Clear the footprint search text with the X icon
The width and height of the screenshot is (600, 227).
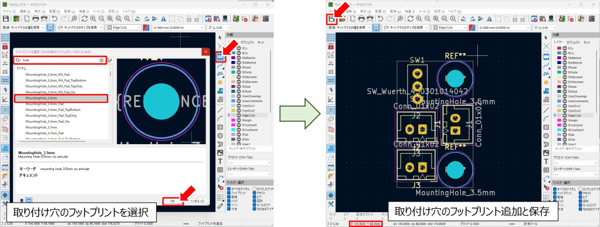click(102, 60)
